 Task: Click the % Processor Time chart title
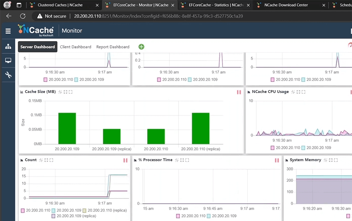(x=155, y=160)
